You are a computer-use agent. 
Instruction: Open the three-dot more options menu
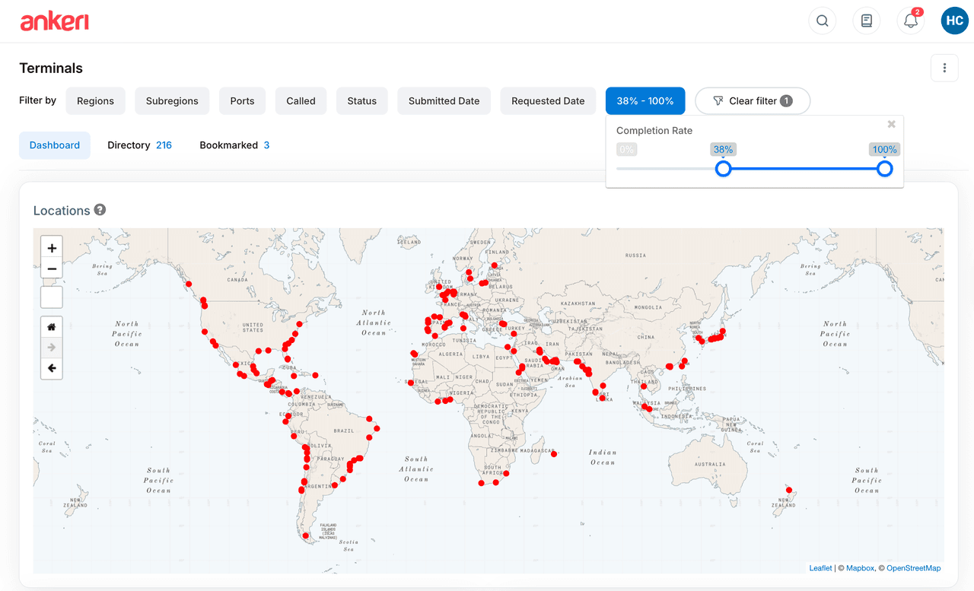click(944, 68)
